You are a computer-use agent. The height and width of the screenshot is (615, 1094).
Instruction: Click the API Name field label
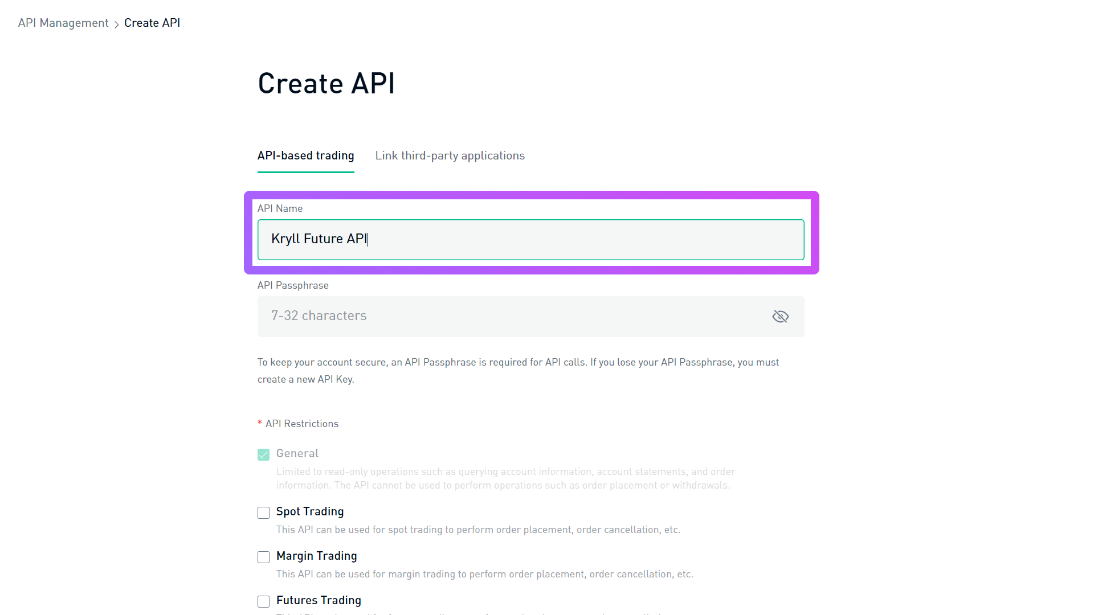pos(280,208)
